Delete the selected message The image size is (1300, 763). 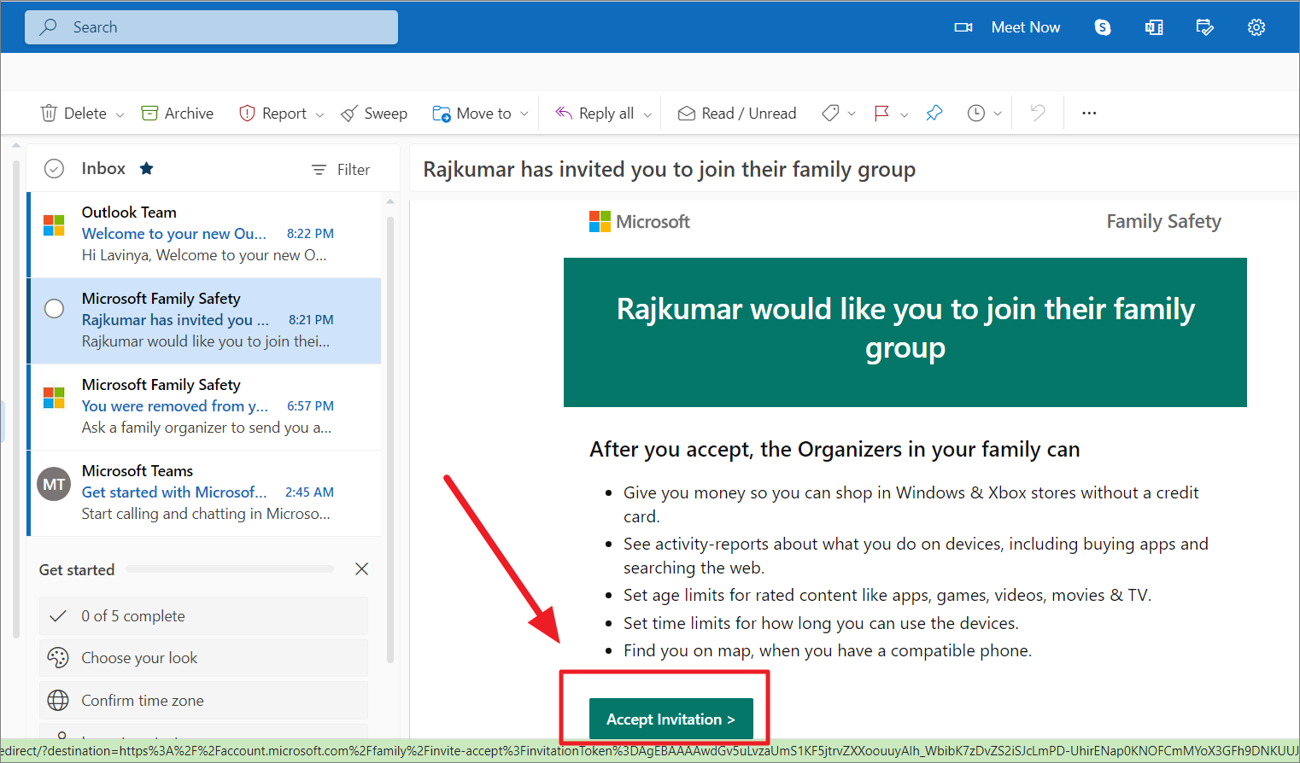tap(73, 114)
